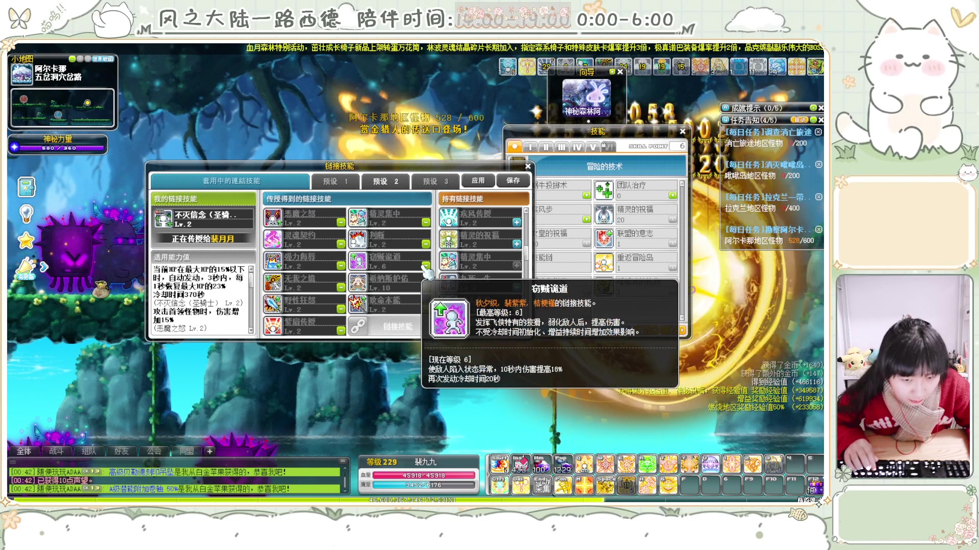The image size is (979, 550).
Task: Remove 精灵集中 received skill with its minus icon
Action: click(x=426, y=223)
